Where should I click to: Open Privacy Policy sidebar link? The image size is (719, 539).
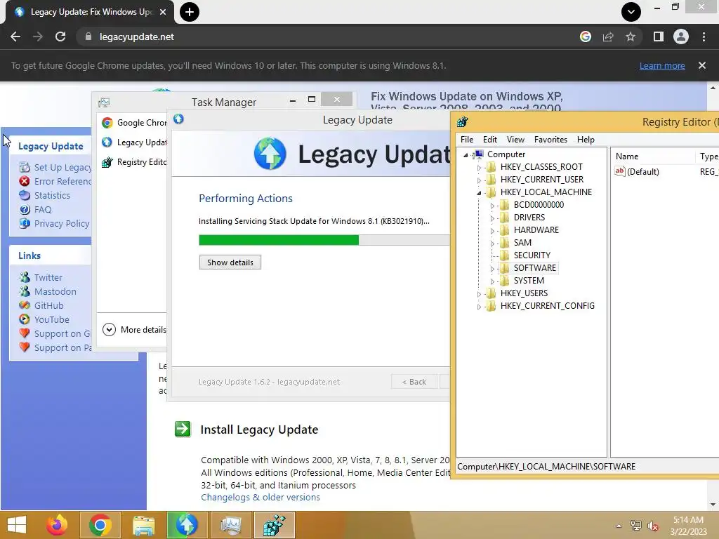(62, 223)
